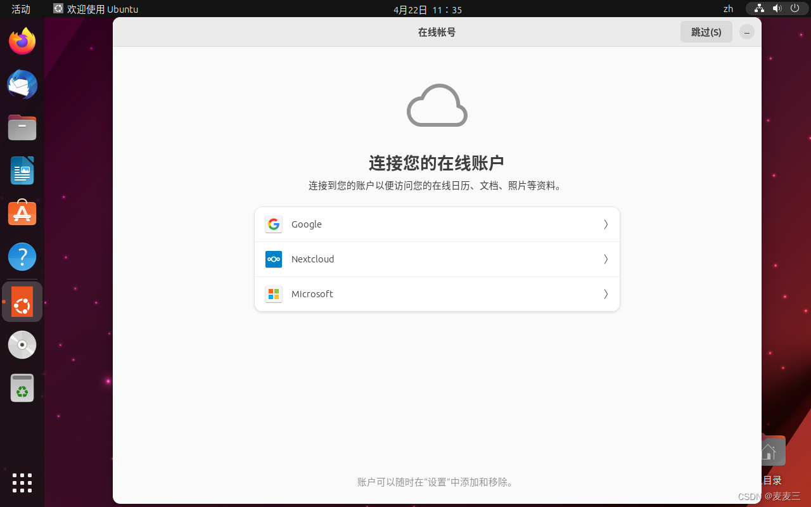Expand the Nextcloud account row
Viewport: 811px width, 507px height.
(604, 259)
